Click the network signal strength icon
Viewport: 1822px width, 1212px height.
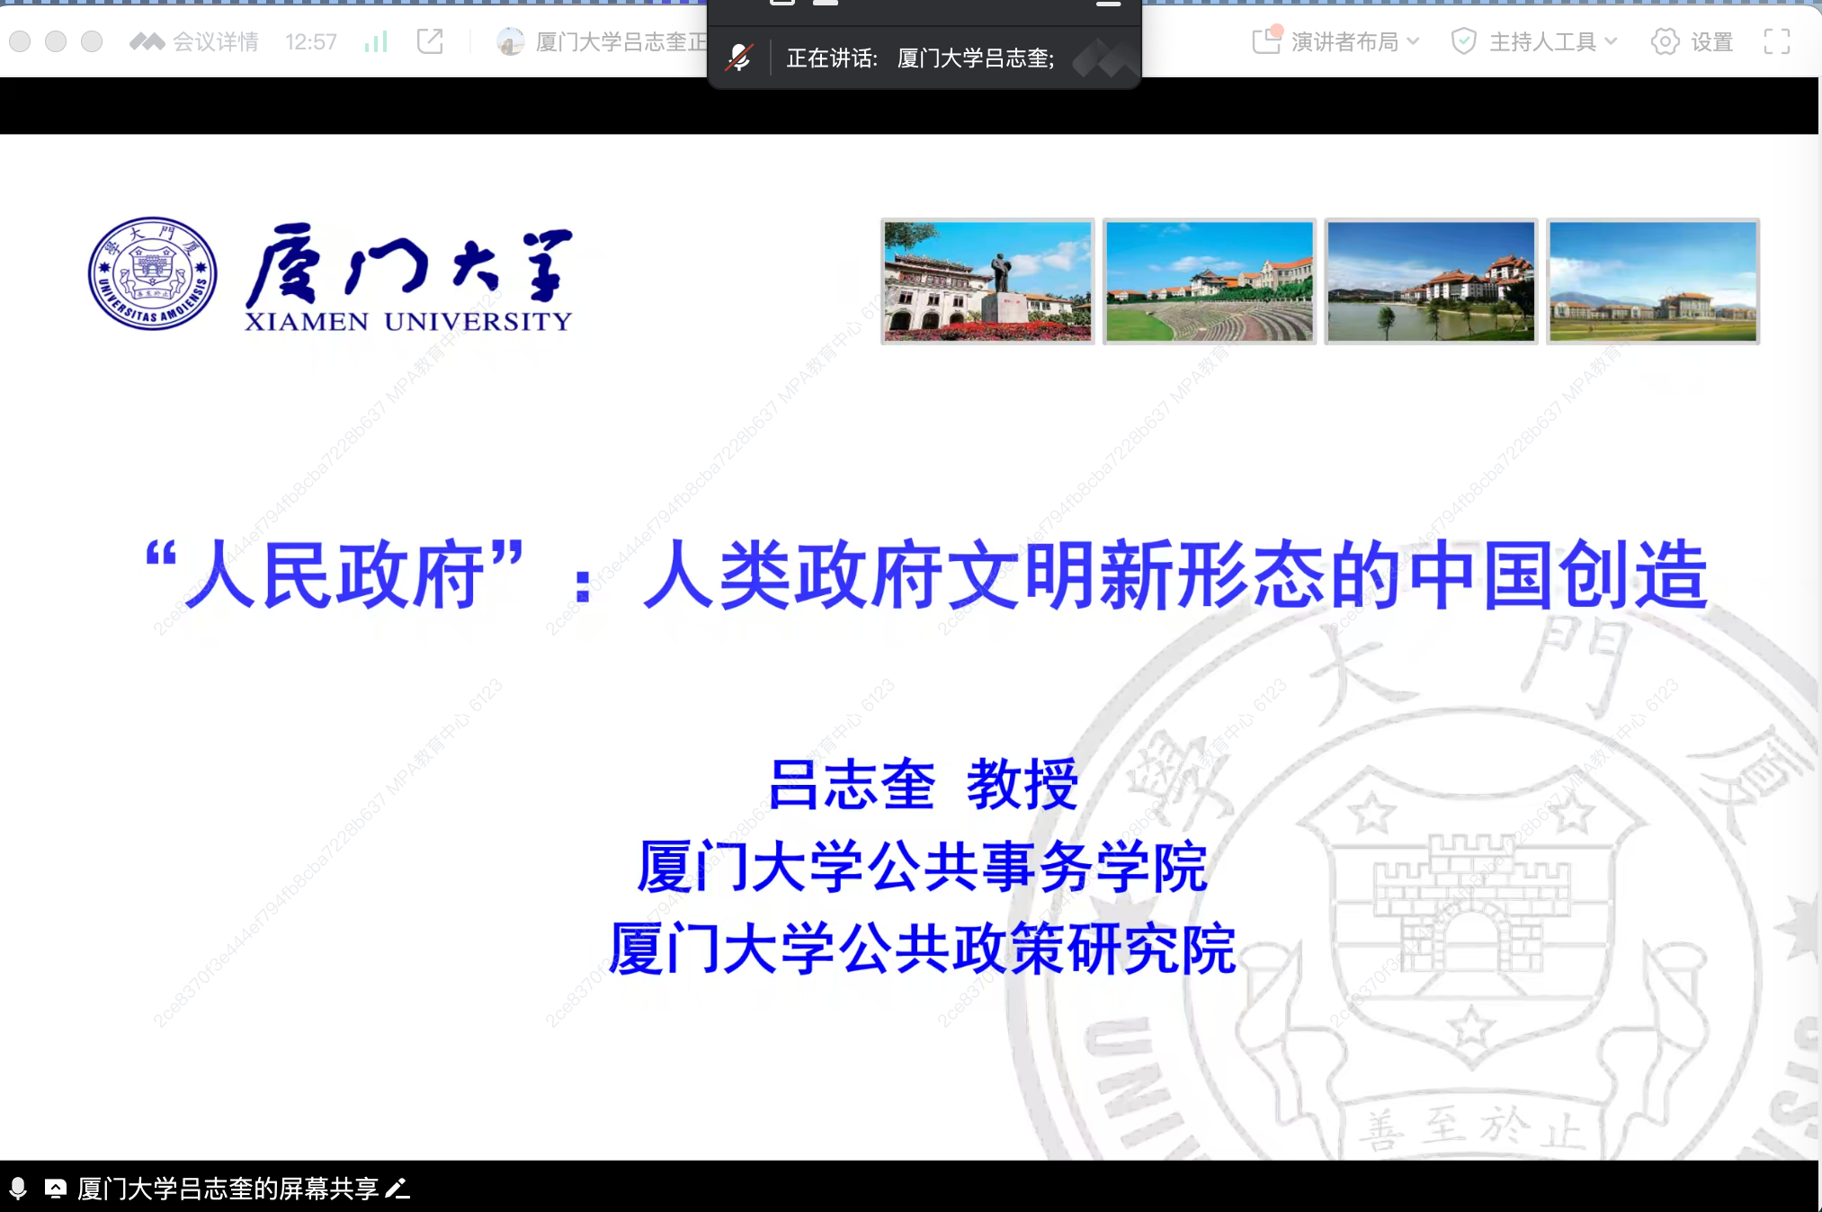click(376, 41)
